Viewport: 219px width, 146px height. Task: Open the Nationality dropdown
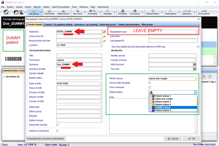point(100,107)
